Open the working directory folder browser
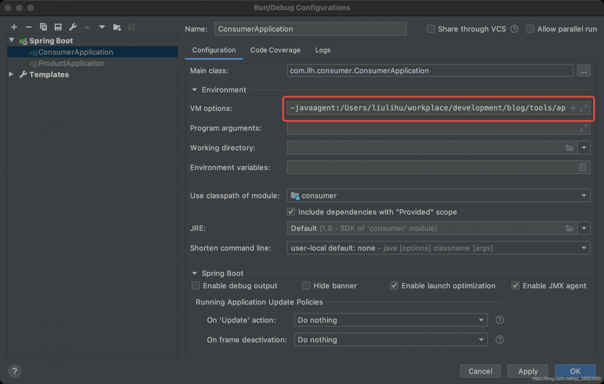Image resolution: width=604 pixels, height=384 pixels. pyautogui.click(x=570, y=148)
